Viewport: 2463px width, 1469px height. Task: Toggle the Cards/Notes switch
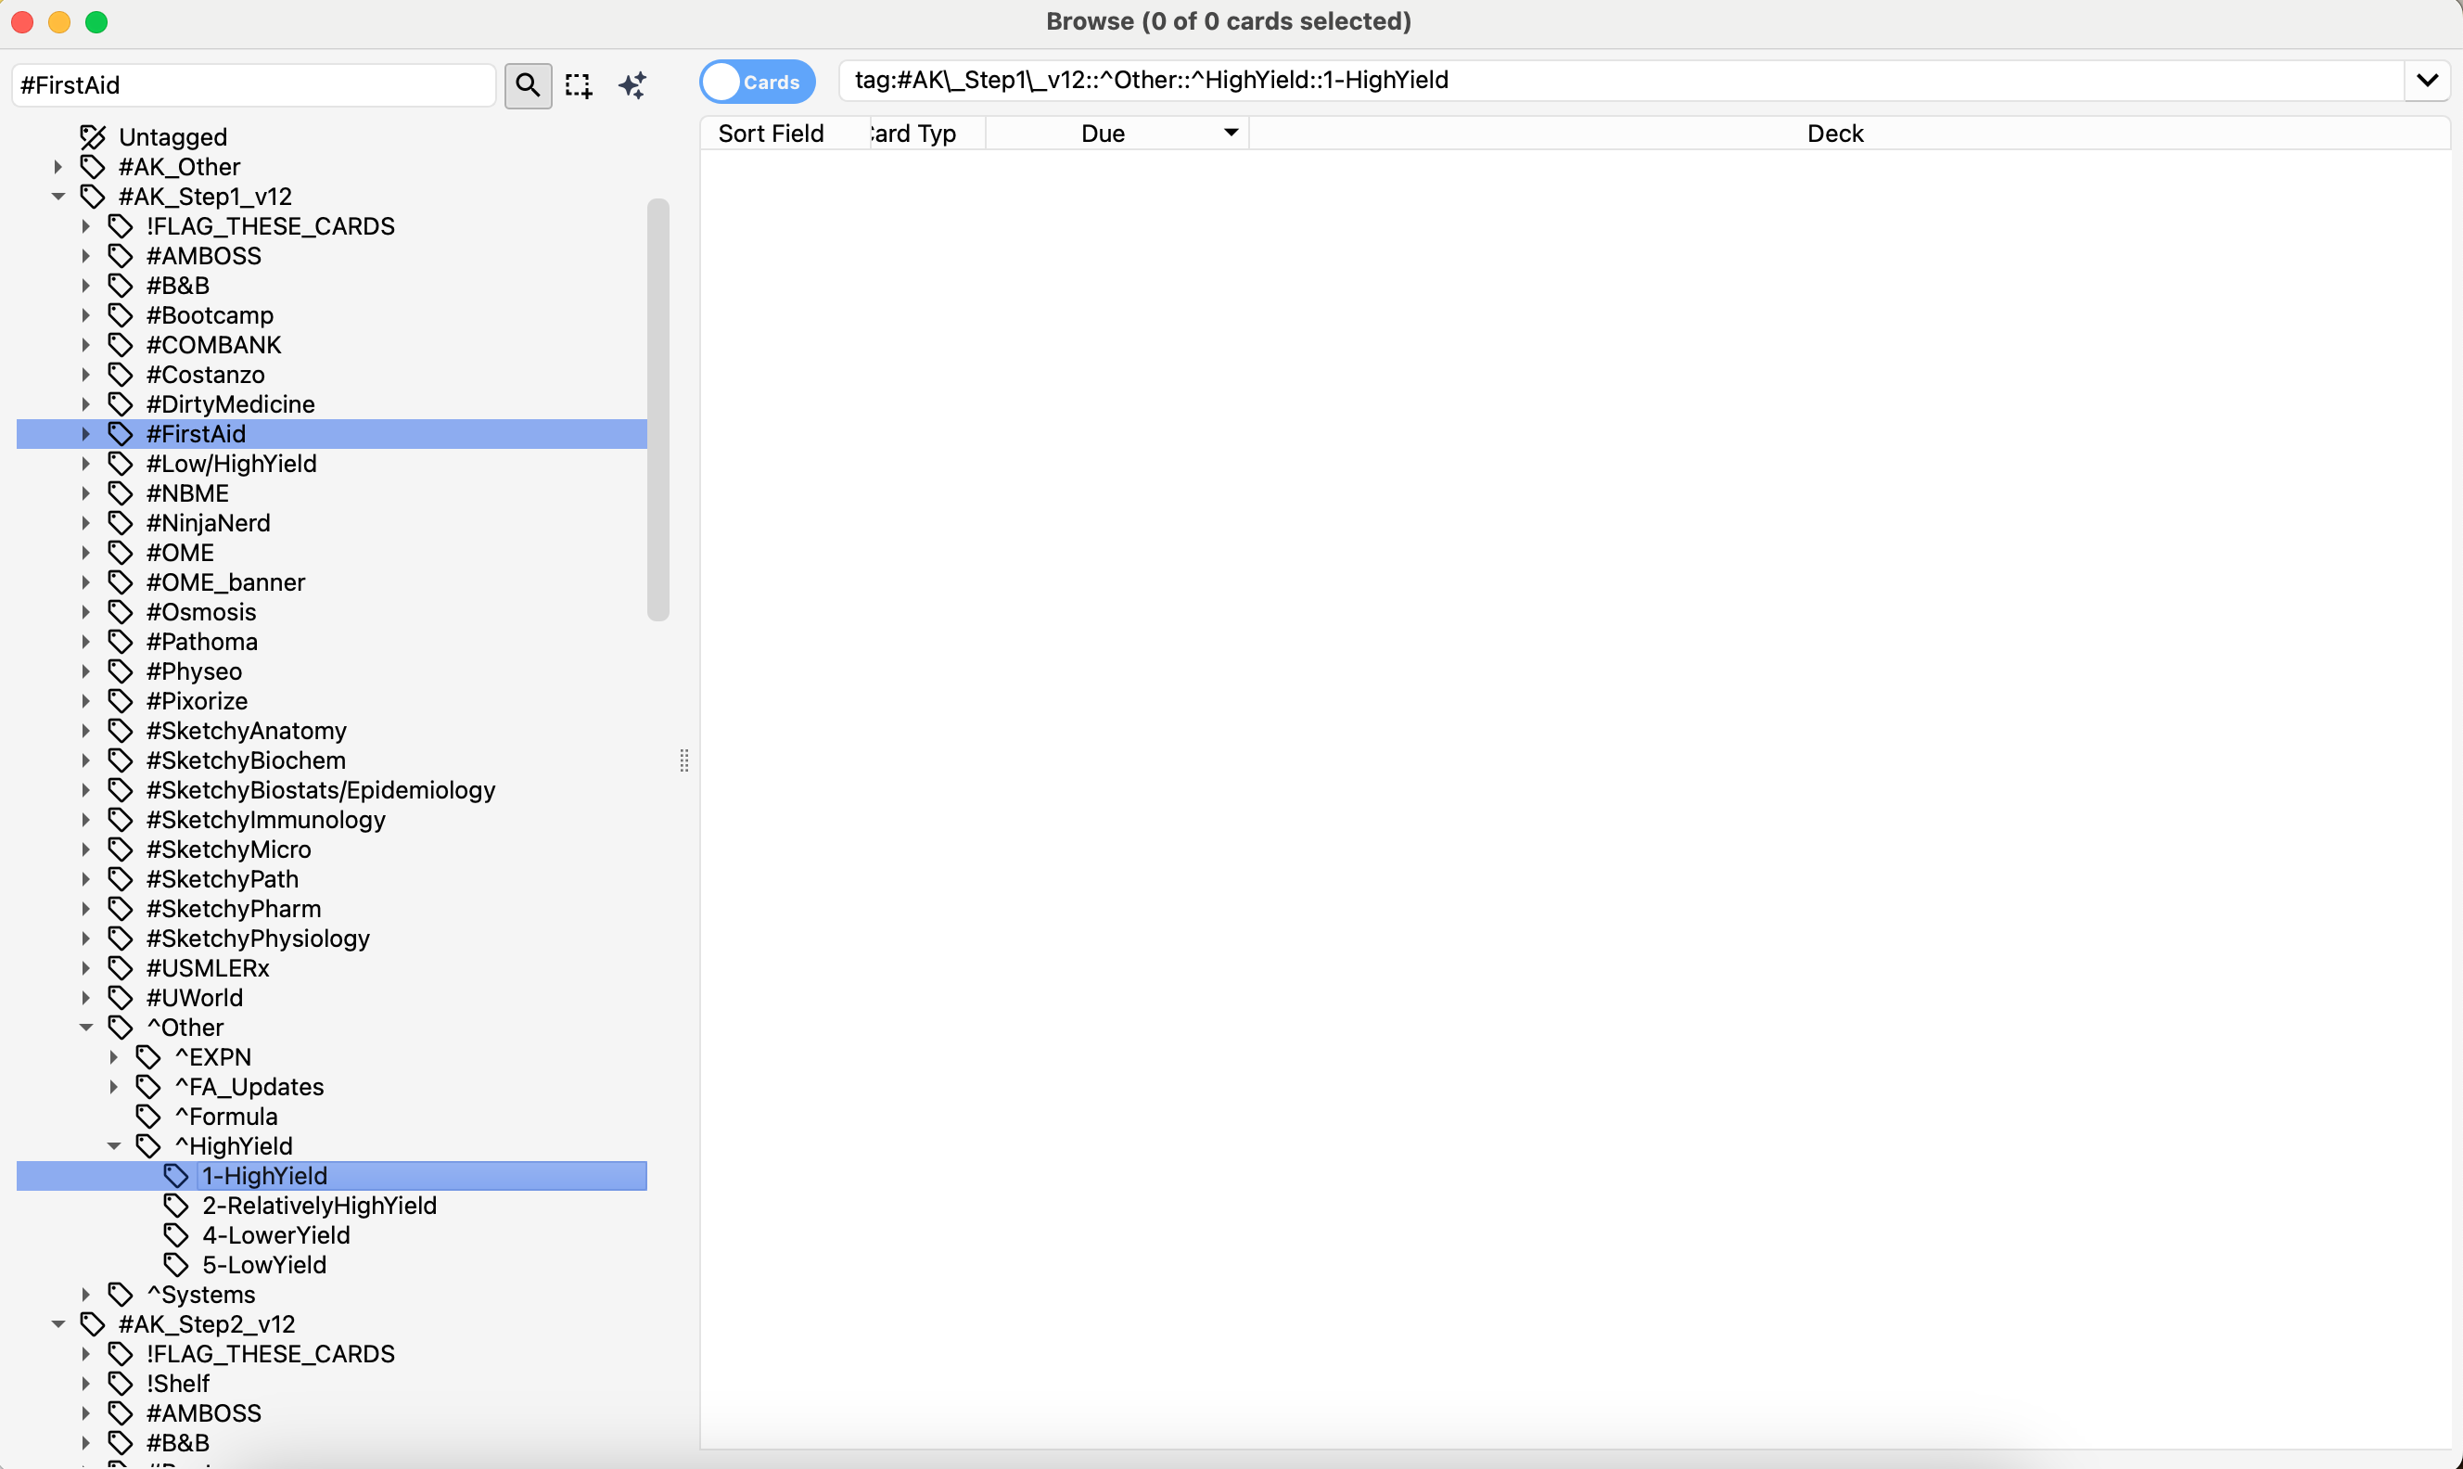click(x=757, y=82)
